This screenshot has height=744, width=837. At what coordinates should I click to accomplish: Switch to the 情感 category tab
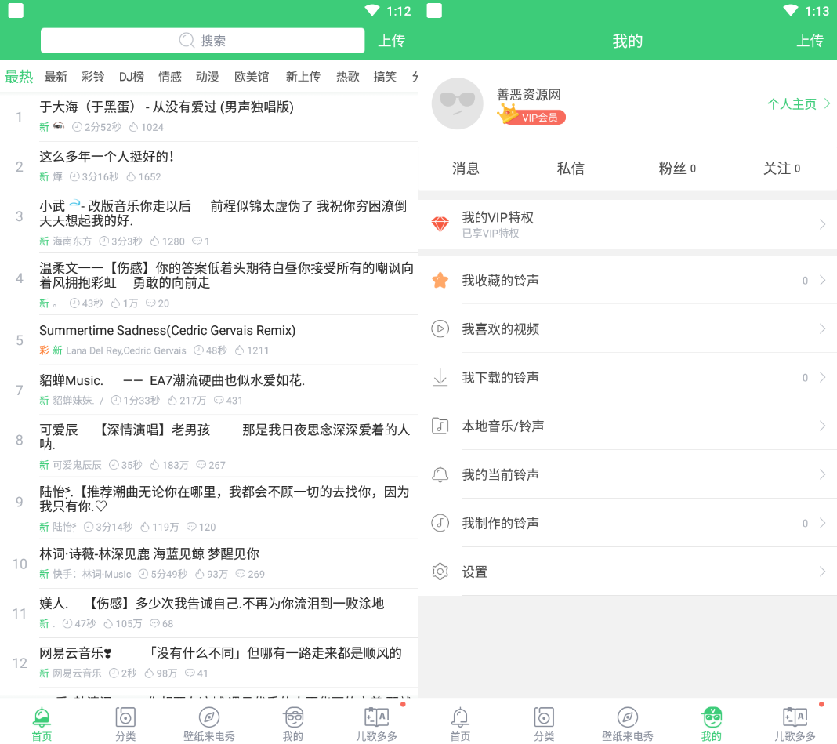[x=170, y=77]
